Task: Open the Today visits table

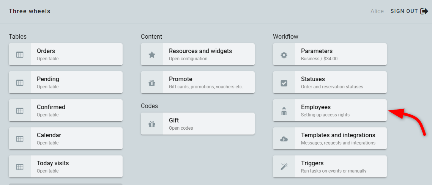Action: (x=66, y=166)
